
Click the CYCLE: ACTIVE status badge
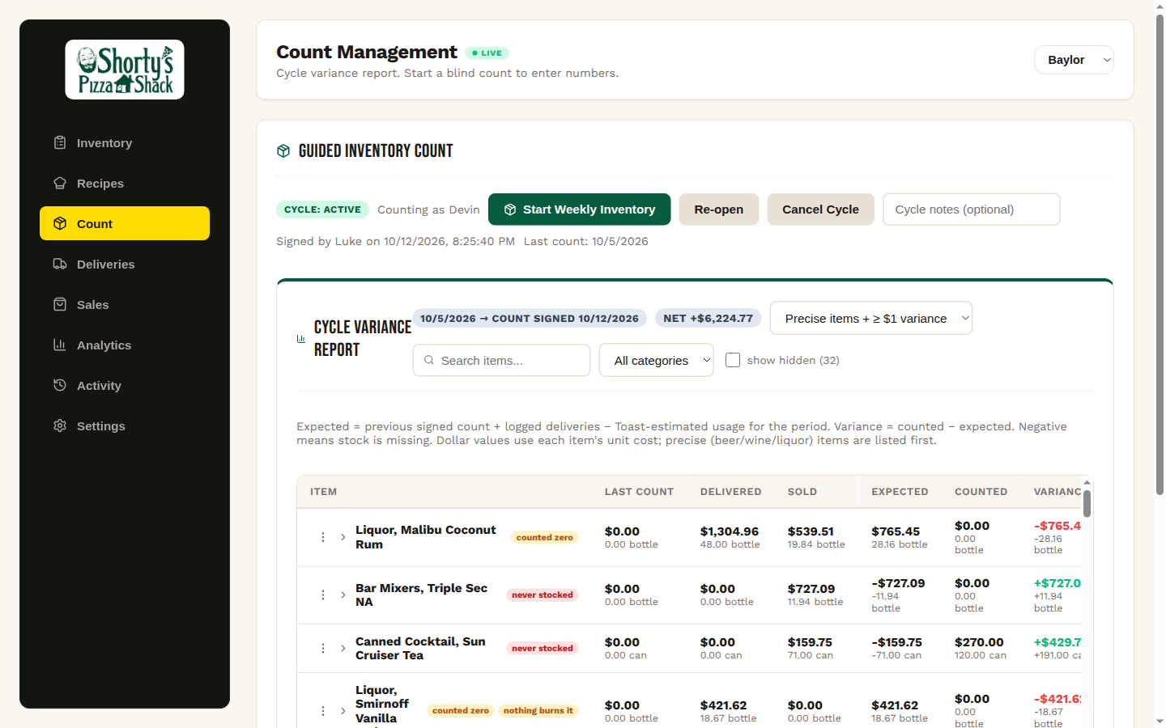(323, 210)
